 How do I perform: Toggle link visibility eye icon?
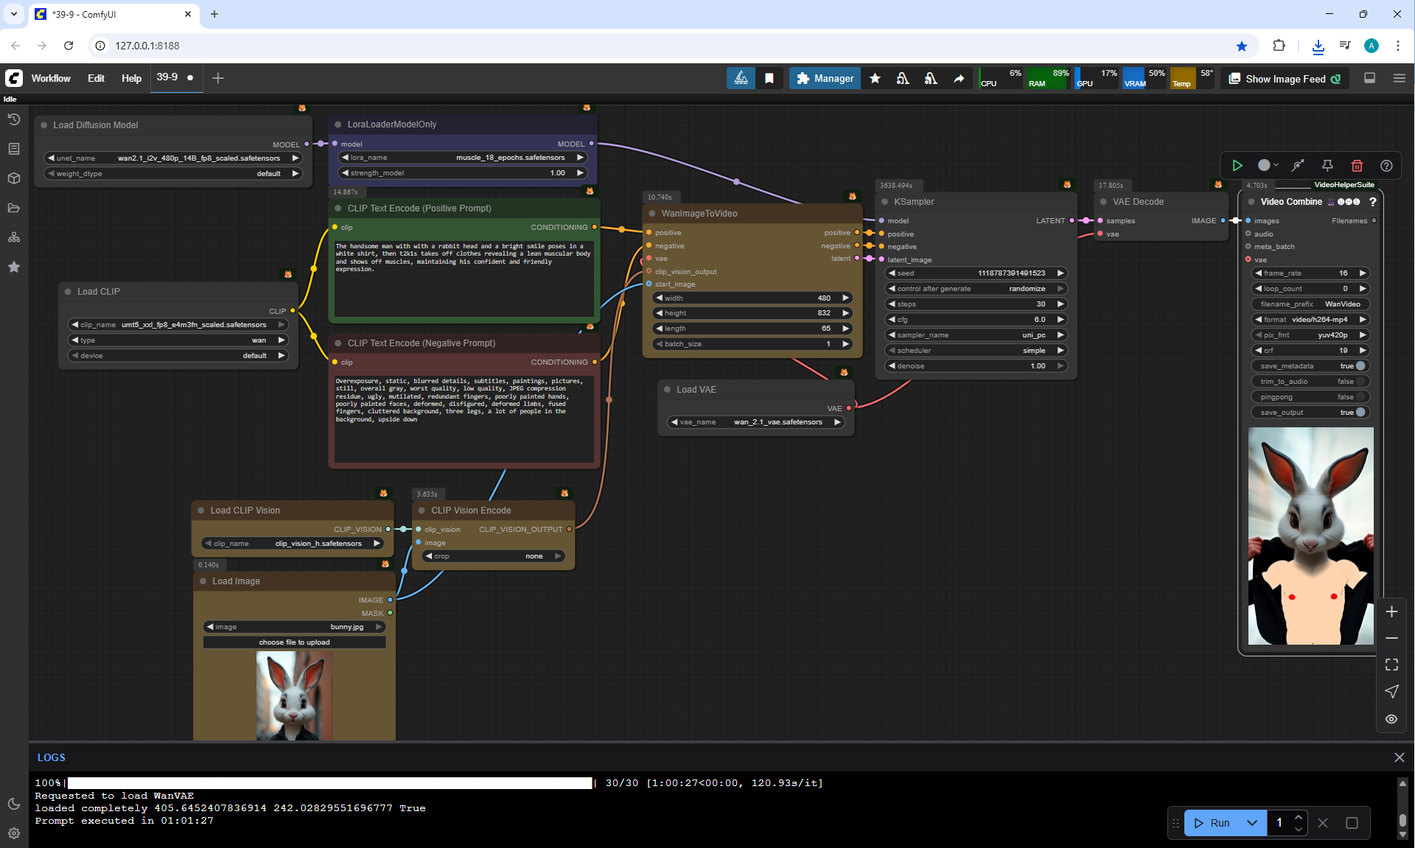(1391, 719)
